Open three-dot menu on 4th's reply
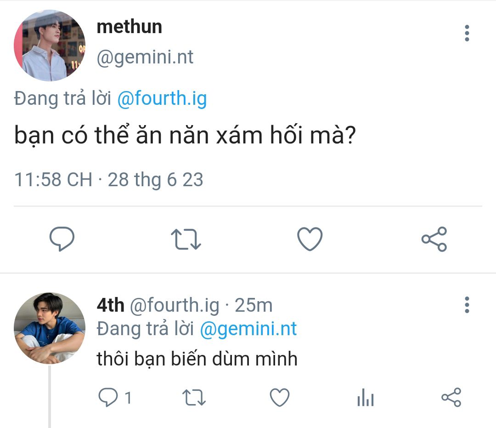Image resolution: width=496 pixels, height=428 pixels. (467, 305)
